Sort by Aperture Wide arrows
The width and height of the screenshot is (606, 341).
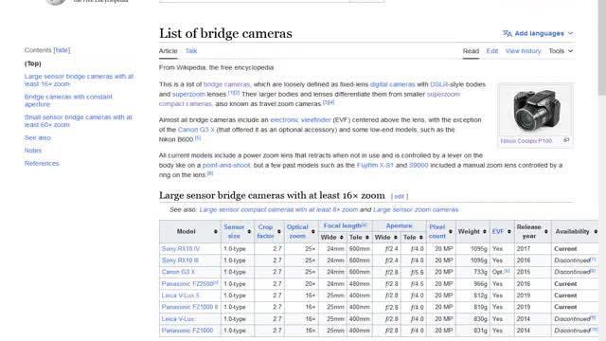click(x=396, y=238)
